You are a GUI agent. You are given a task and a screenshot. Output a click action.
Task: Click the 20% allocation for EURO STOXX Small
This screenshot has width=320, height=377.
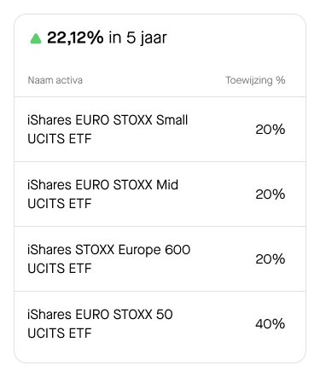click(271, 130)
